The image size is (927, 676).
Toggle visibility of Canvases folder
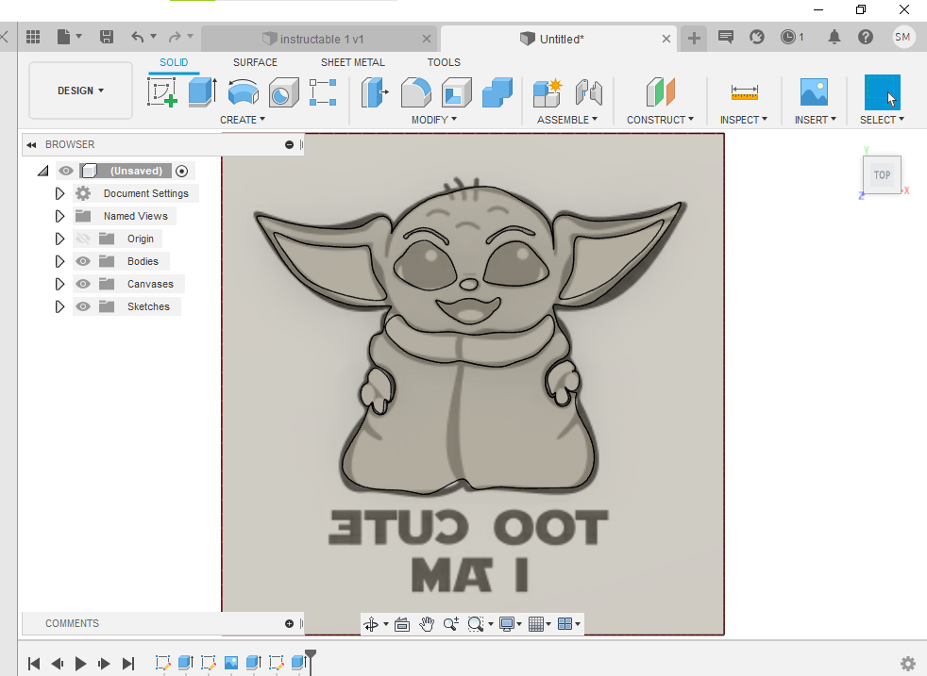[x=83, y=284]
